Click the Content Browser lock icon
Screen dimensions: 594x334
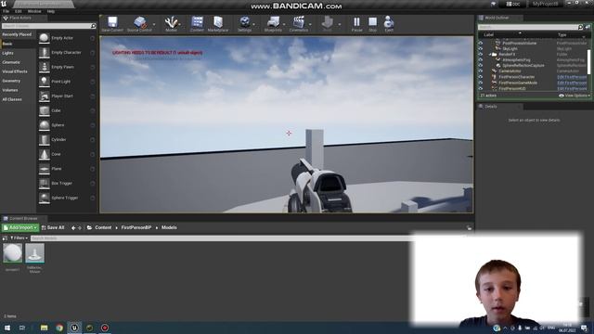pos(469,227)
